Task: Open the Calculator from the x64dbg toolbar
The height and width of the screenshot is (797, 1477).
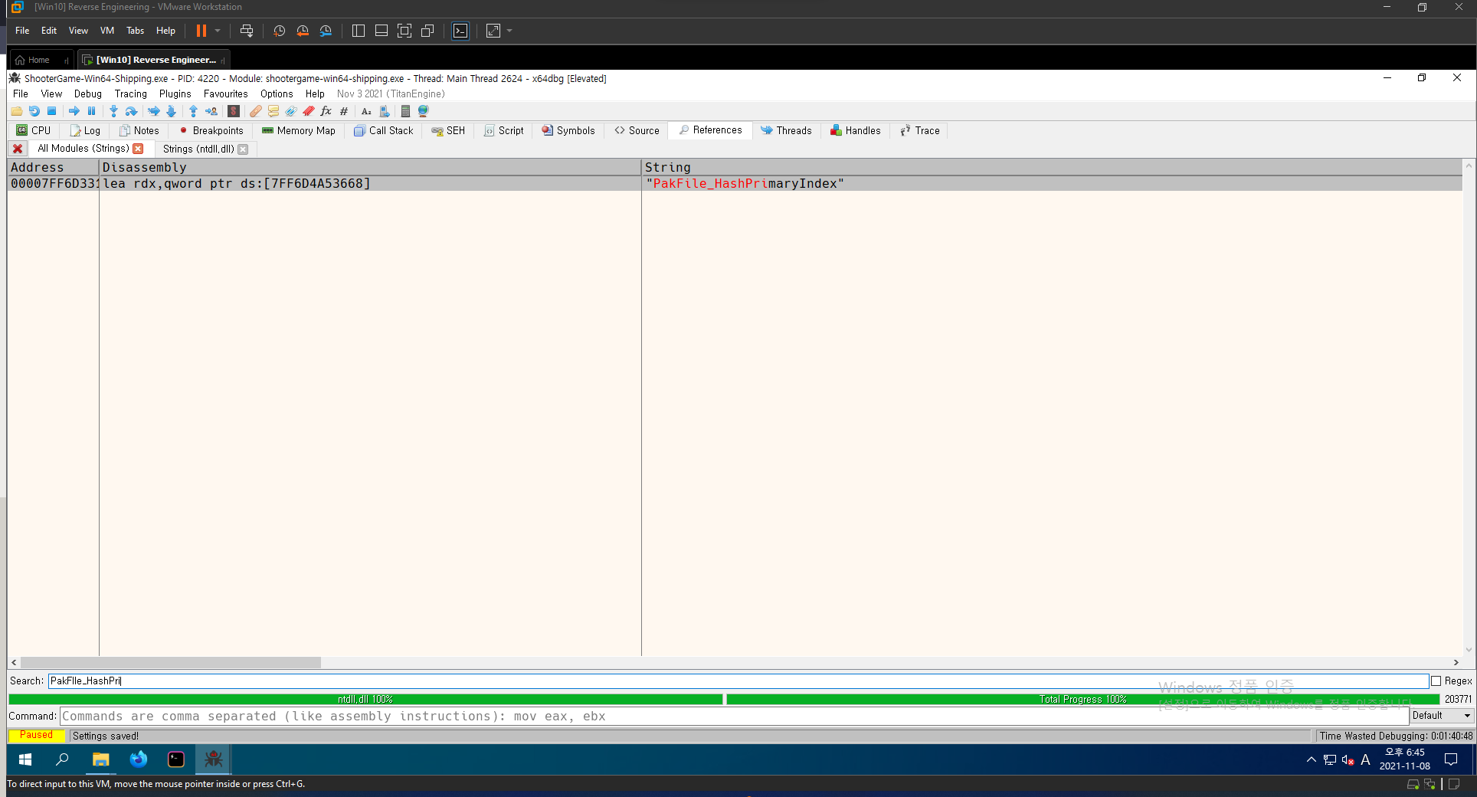Action: pos(405,111)
